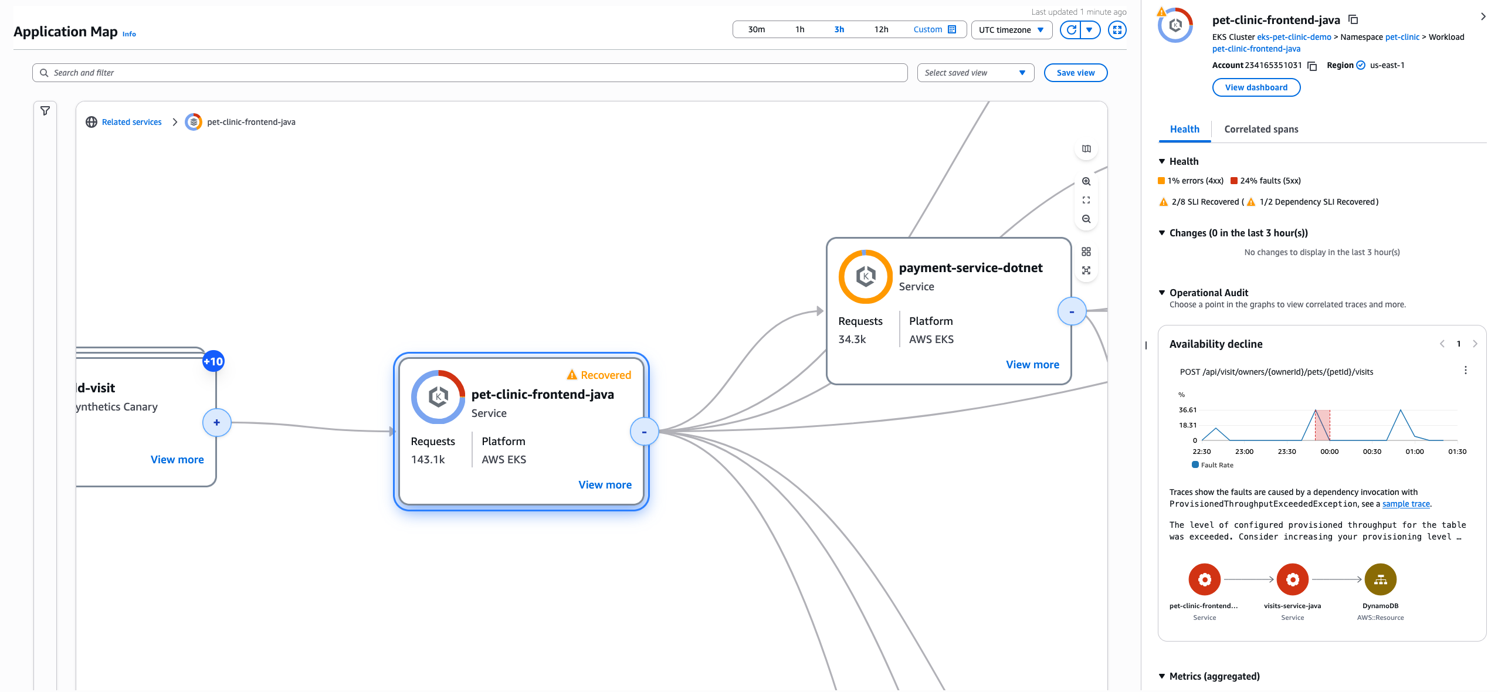Go to the next Availability decline page

coord(1476,344)
